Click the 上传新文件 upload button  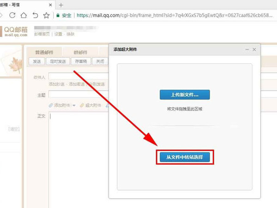click(185, 95)
